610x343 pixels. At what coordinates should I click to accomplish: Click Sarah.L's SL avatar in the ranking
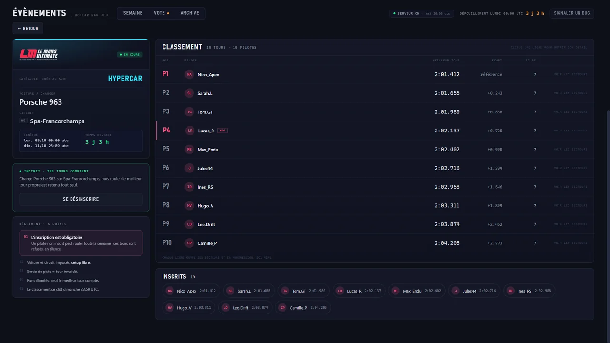pos(189,93)
